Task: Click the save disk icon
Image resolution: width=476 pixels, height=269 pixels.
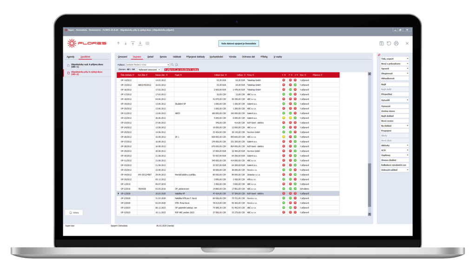Action: 382,43
